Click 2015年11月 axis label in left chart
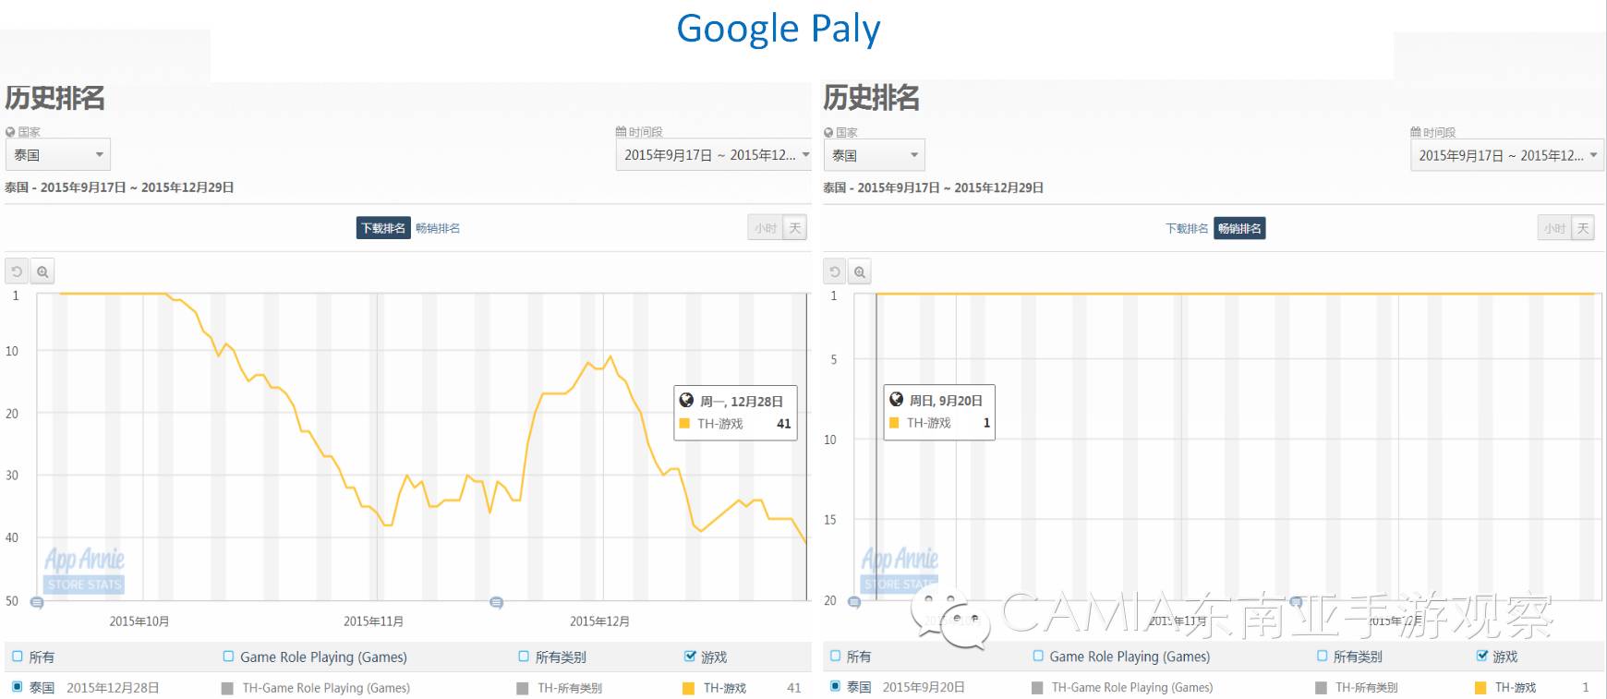Screen dimensions: 1607x699 [x=373, y=621]
